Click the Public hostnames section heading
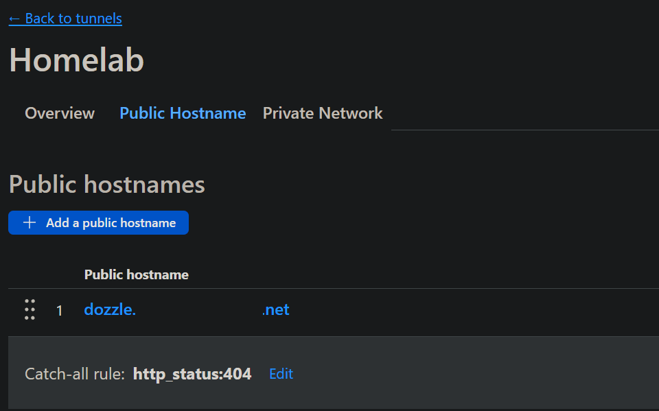The width and height of the screenshot is (659, 411). point(106,185)
